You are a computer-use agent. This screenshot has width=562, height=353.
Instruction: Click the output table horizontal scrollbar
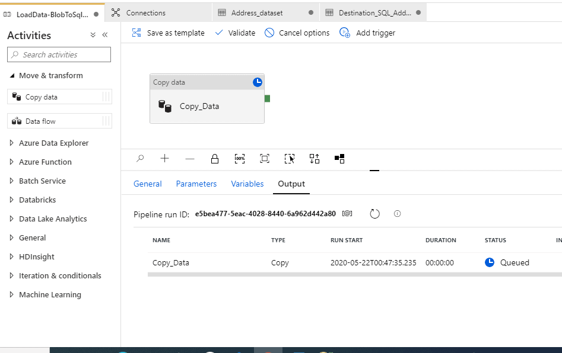coord(355,275)
